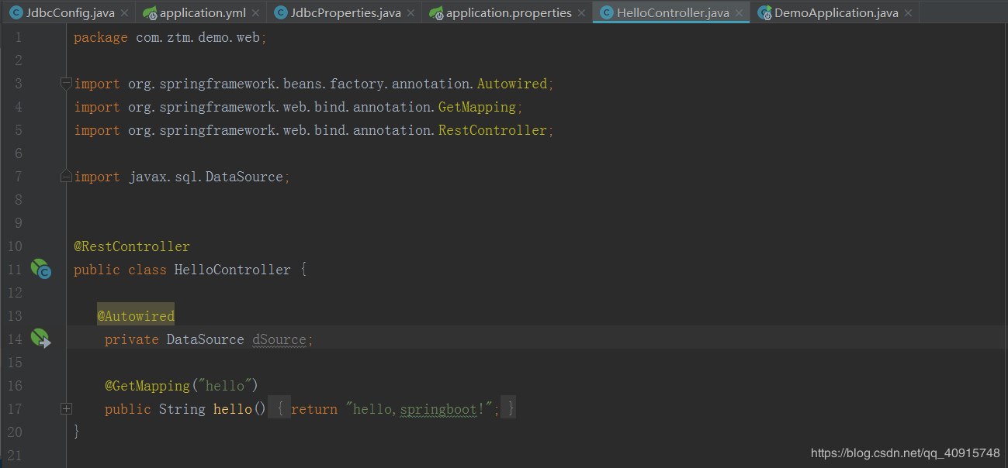Switch to DemoApplication.java tab
The image size is (1008, 468).
click(836, 12)
